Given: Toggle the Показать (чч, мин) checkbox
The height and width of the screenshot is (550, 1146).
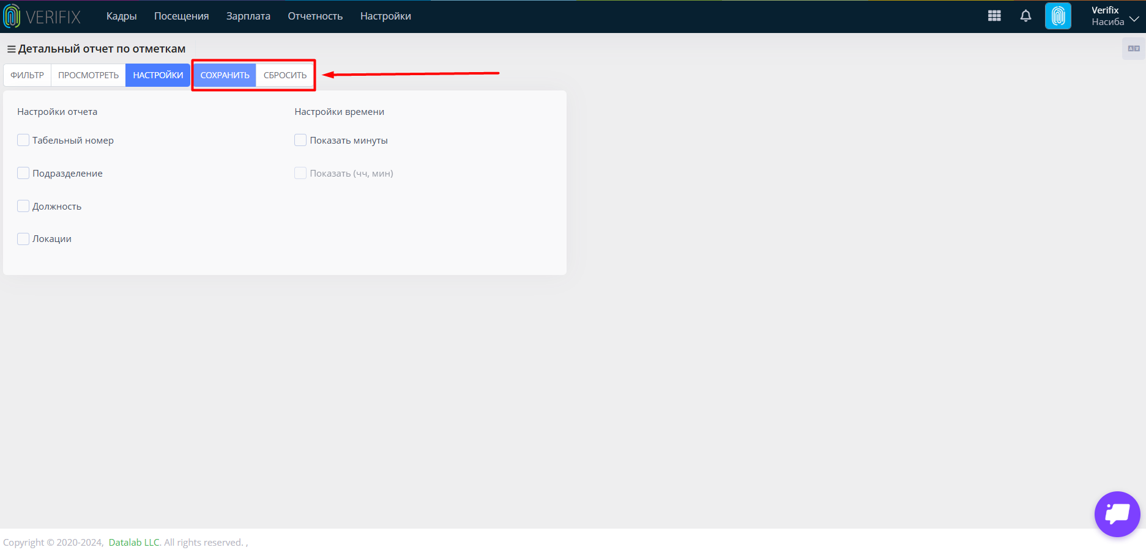Looking at the screenshot, I should pos(300,173).
